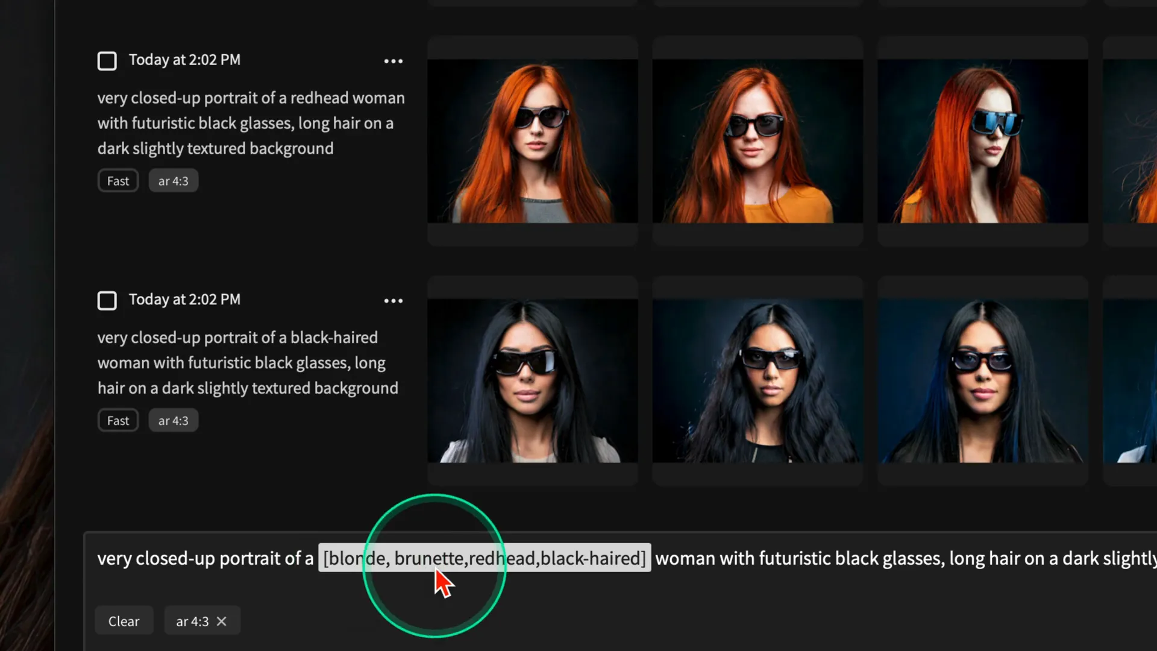The height and width of the screenshot is (651, 1157).
Task: Click the black-haired woman prompt text
Action: [247, 363]
